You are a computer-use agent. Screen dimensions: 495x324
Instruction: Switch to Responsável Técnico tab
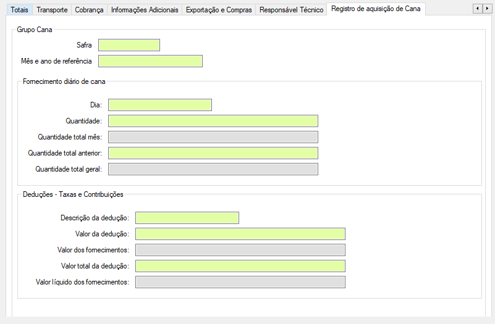coord(291,10)
